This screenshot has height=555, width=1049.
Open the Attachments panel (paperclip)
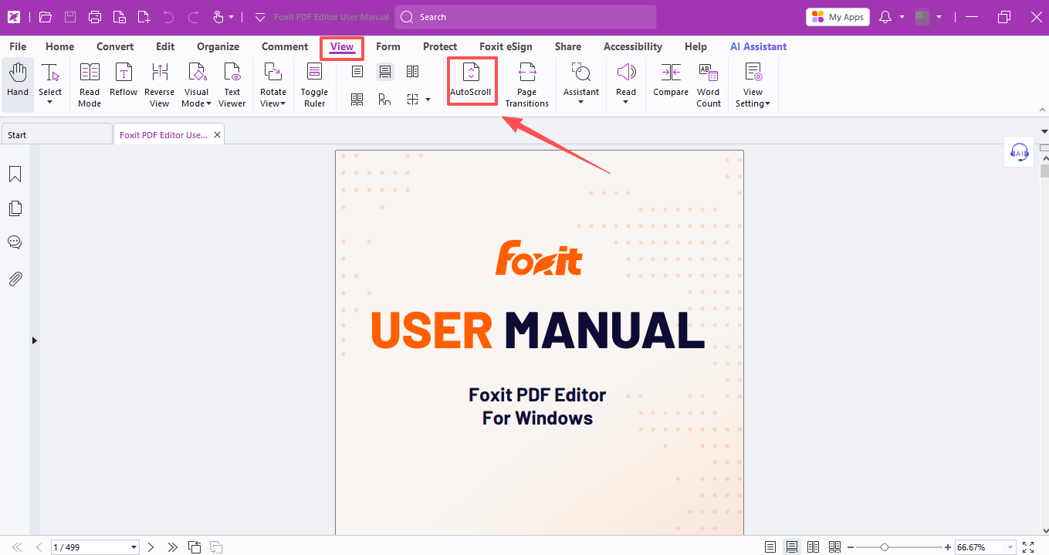[15, 279]
